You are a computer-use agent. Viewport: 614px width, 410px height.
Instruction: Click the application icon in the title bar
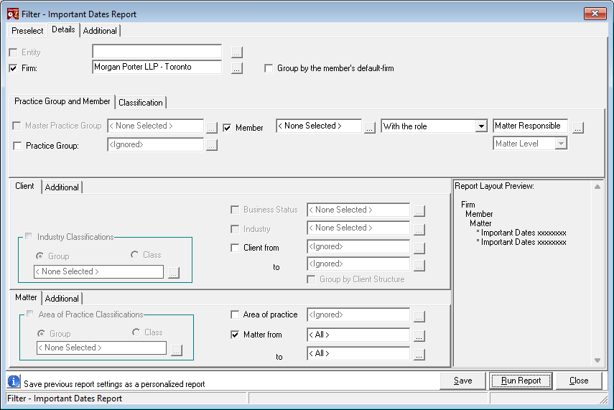coord(12,14)
